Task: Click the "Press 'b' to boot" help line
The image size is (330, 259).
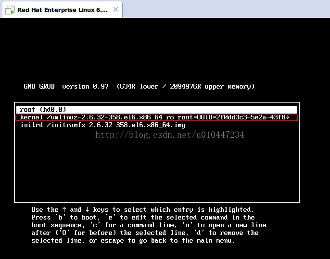Action: pos(143,217)
